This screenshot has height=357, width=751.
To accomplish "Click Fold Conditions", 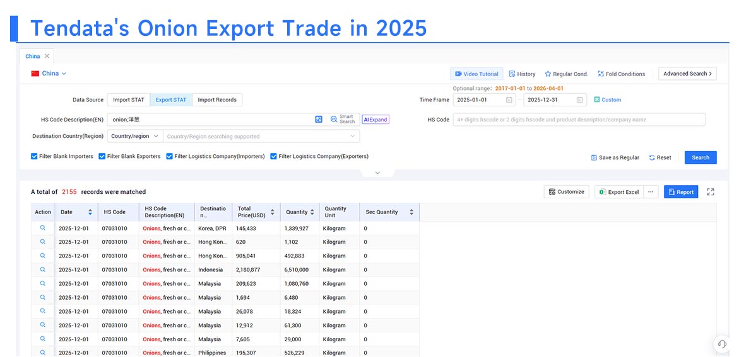I will (x=621, y=74).
